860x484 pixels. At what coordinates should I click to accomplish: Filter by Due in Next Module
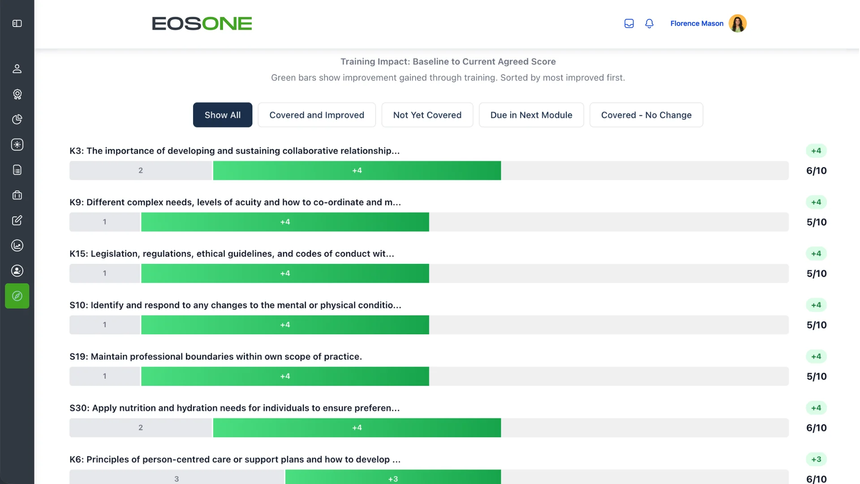(x=531, y=115)
